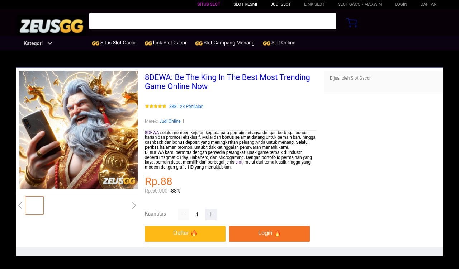Select the first product thumbnail
Viewport: 459px width, 269px height.
click(x=34, y=206)
